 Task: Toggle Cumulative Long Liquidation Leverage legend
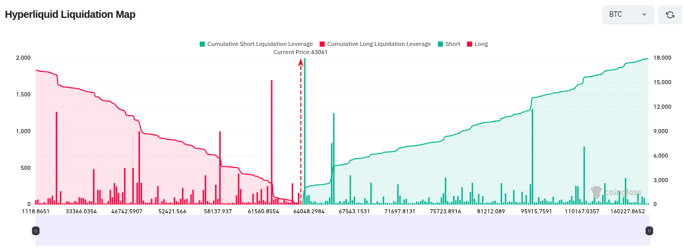point(375,44)
